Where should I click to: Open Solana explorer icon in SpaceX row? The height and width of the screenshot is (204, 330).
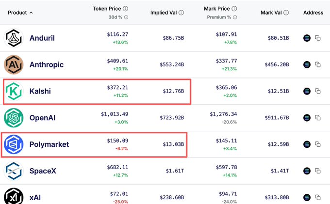pos(307,171)
